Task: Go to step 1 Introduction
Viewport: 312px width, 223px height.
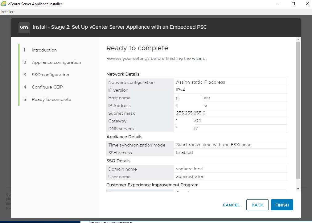Action: pyautogui.click(x=44, y=50)
